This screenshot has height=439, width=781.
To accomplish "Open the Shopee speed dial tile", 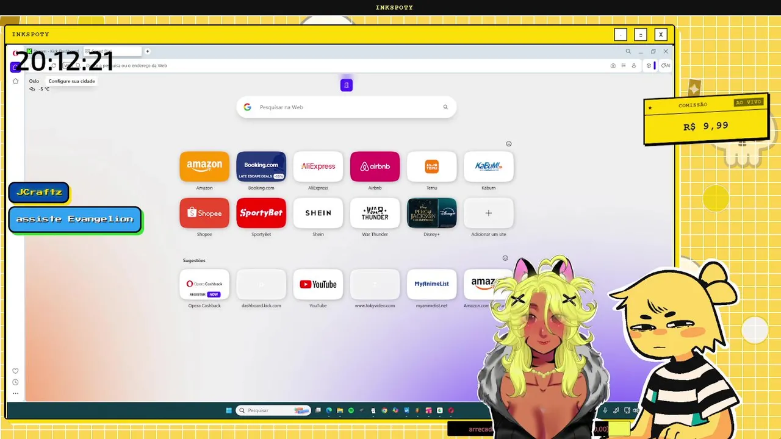I will (204, 213).
